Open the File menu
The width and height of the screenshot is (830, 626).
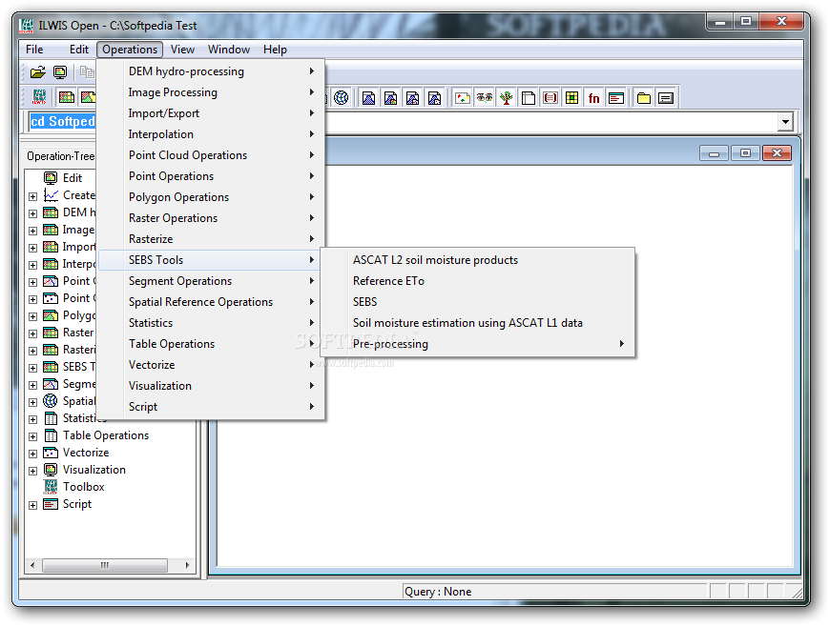[34, 50]
